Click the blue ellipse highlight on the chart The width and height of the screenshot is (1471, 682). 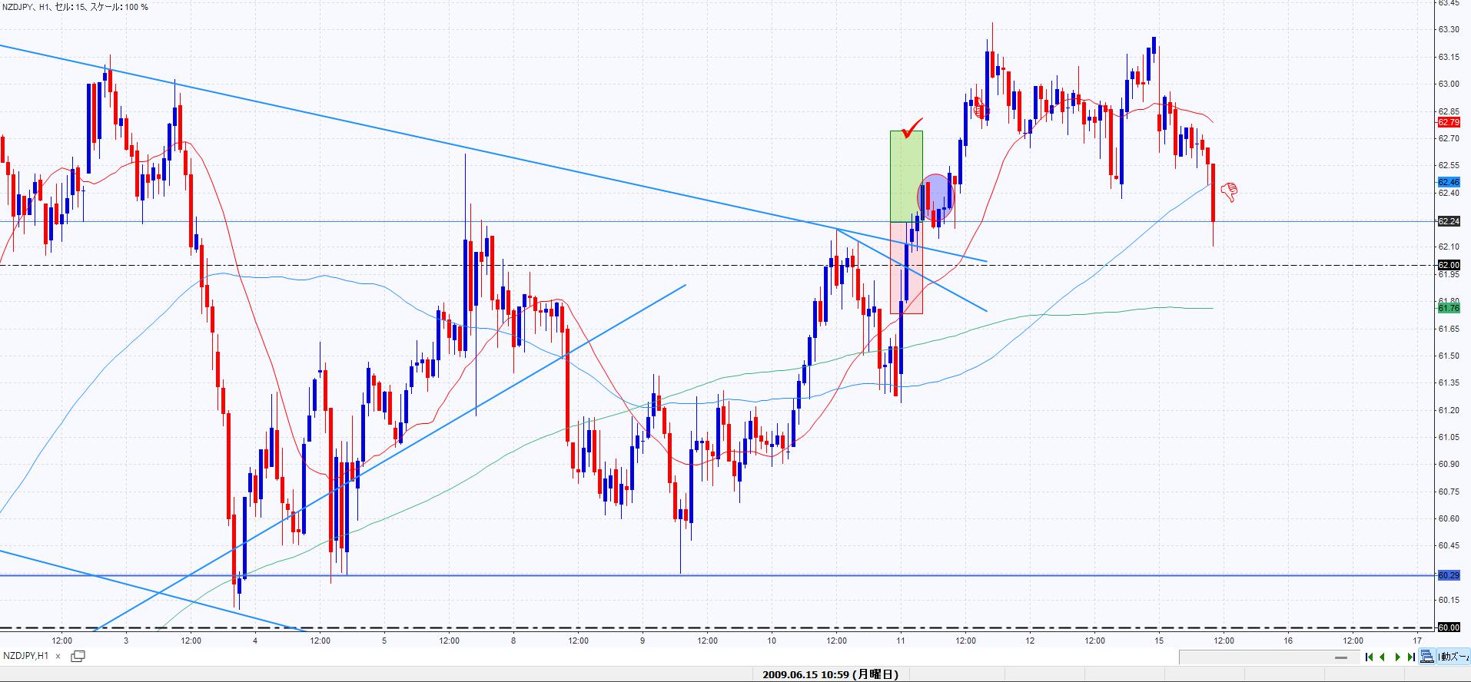(935, 195)
